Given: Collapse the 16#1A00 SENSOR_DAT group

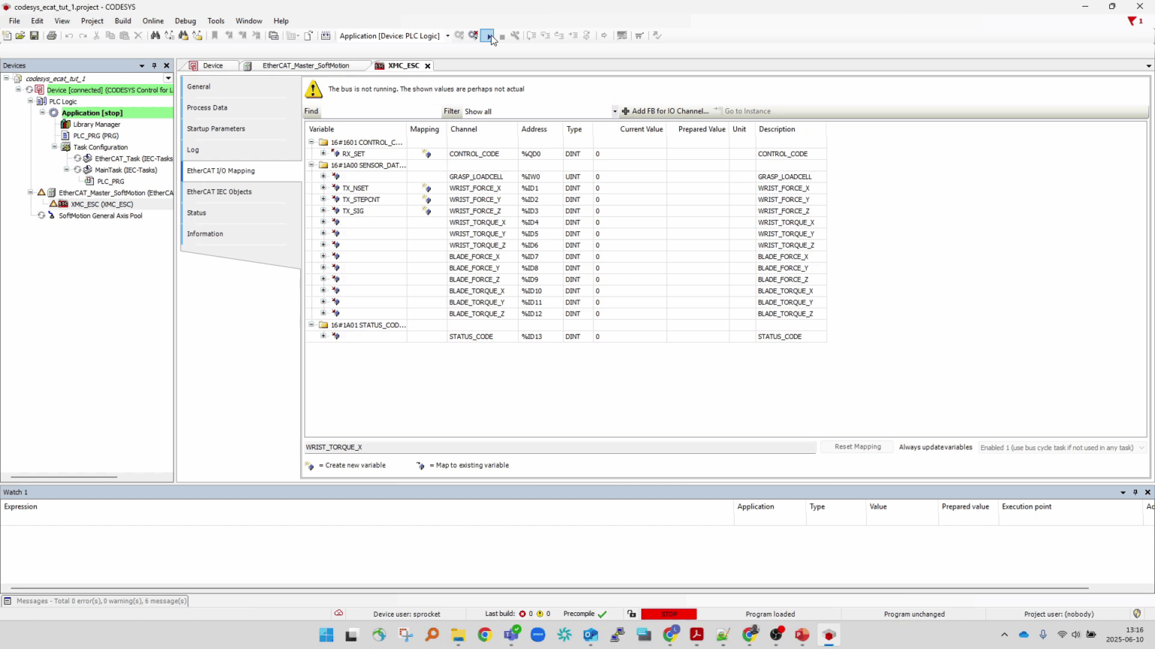Looking at the screenshot, I should 311,165.
